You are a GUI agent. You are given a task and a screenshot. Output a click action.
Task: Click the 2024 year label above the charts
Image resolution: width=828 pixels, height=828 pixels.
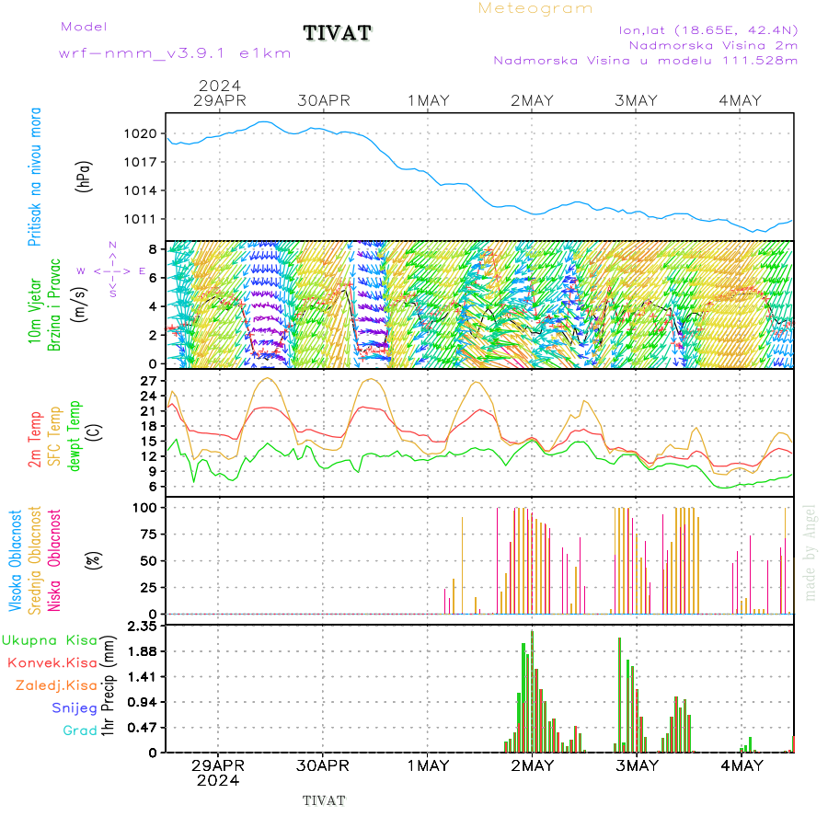pyautogui.click(x=220, y=85)
